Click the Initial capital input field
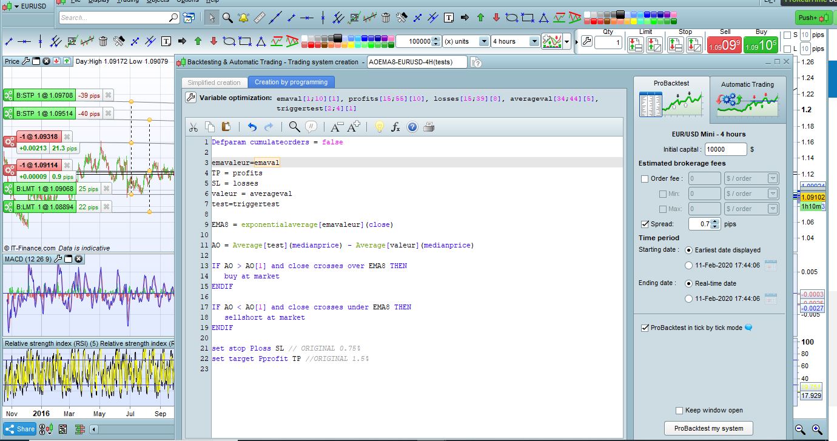 point(726,149)
